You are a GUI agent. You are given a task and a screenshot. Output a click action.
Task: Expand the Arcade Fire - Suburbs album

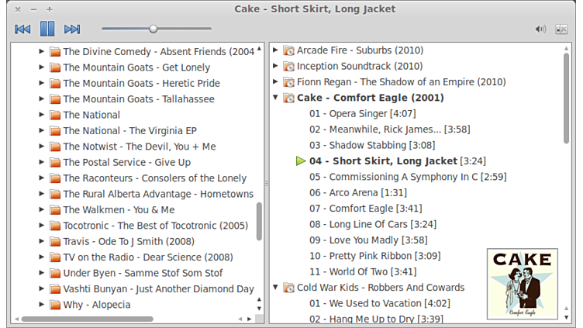pyautogui.click(x=276, y=51)
